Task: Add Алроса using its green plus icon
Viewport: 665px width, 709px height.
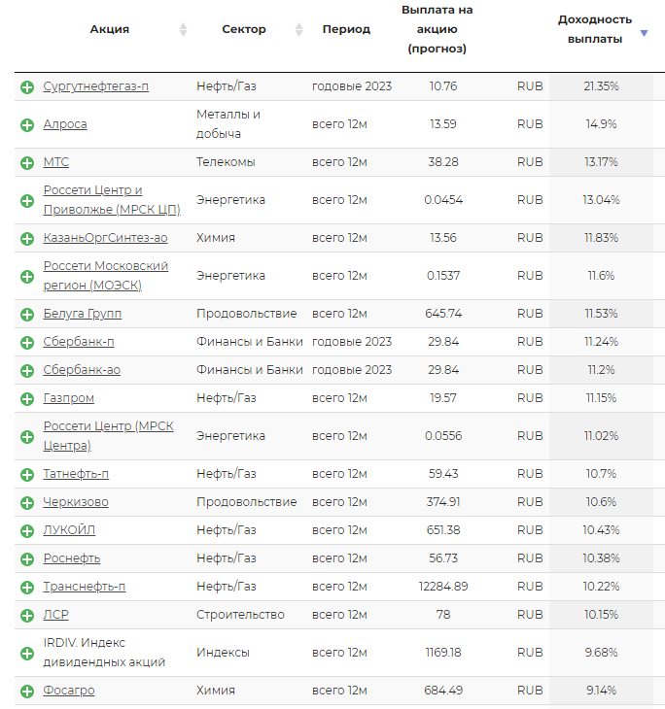Action: pos(27,124)
